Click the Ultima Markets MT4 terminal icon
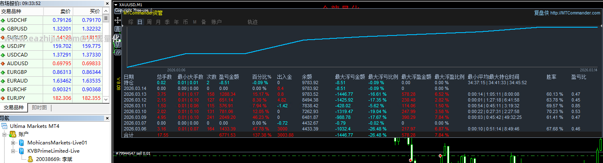The image size is (603, 163). (x=5, y=126)
